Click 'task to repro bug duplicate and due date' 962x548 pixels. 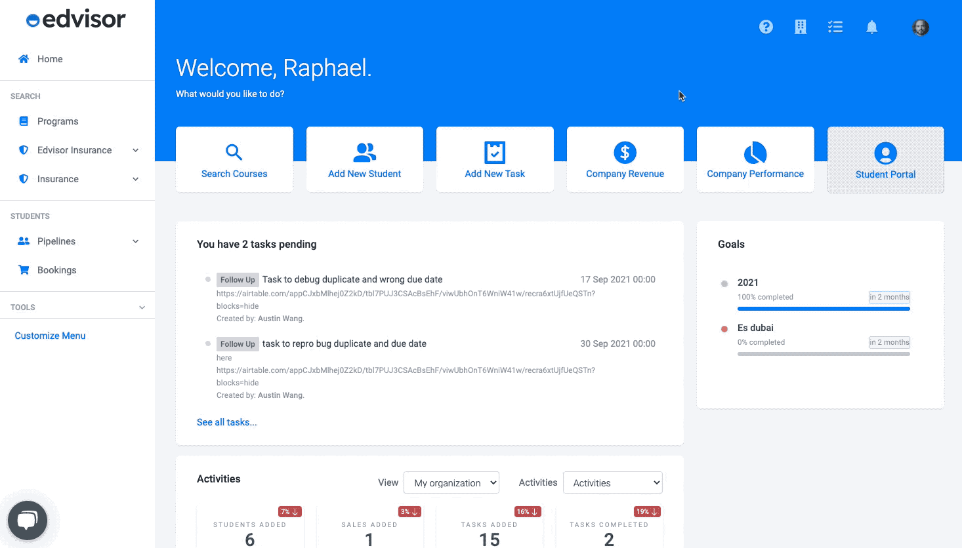(345, 343)
